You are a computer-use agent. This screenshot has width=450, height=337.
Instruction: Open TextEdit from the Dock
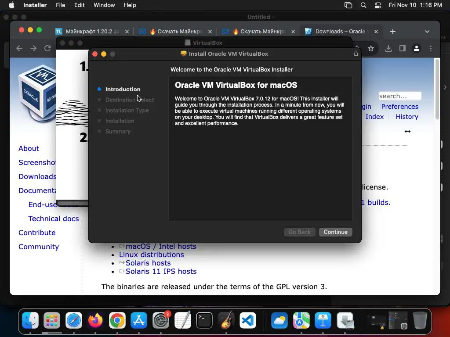click(182, 320)
